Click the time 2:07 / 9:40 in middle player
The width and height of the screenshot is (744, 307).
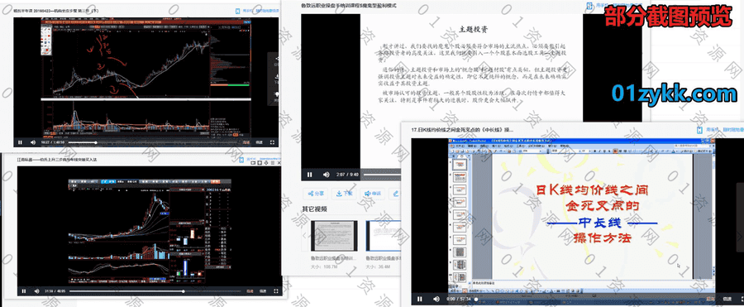coord(347,175)
